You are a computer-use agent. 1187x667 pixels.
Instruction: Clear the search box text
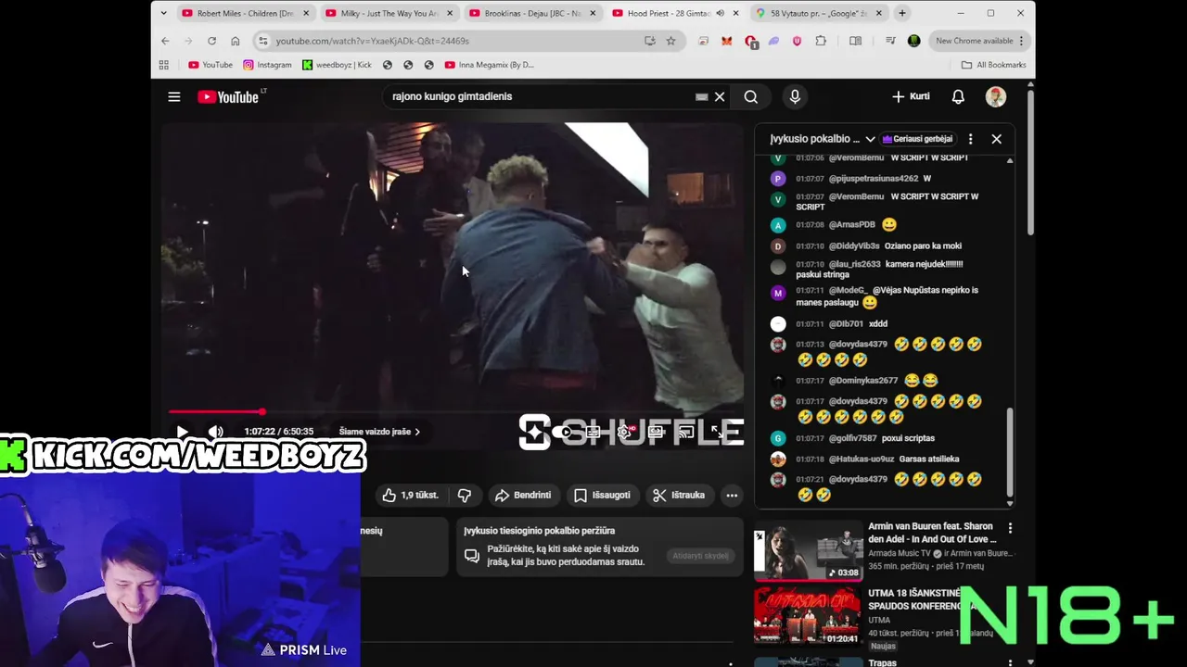coord(719,96)
